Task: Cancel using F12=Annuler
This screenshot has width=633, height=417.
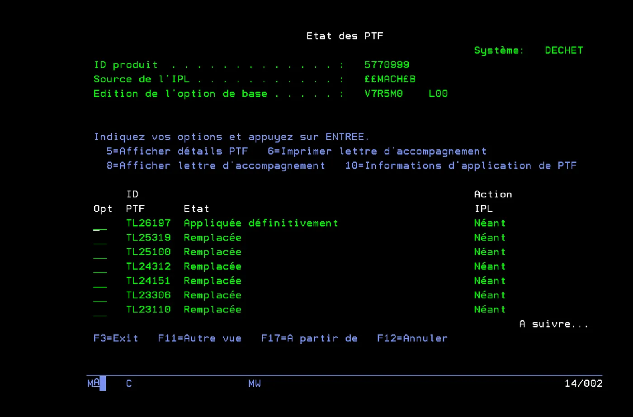Action: coord(412,338)
